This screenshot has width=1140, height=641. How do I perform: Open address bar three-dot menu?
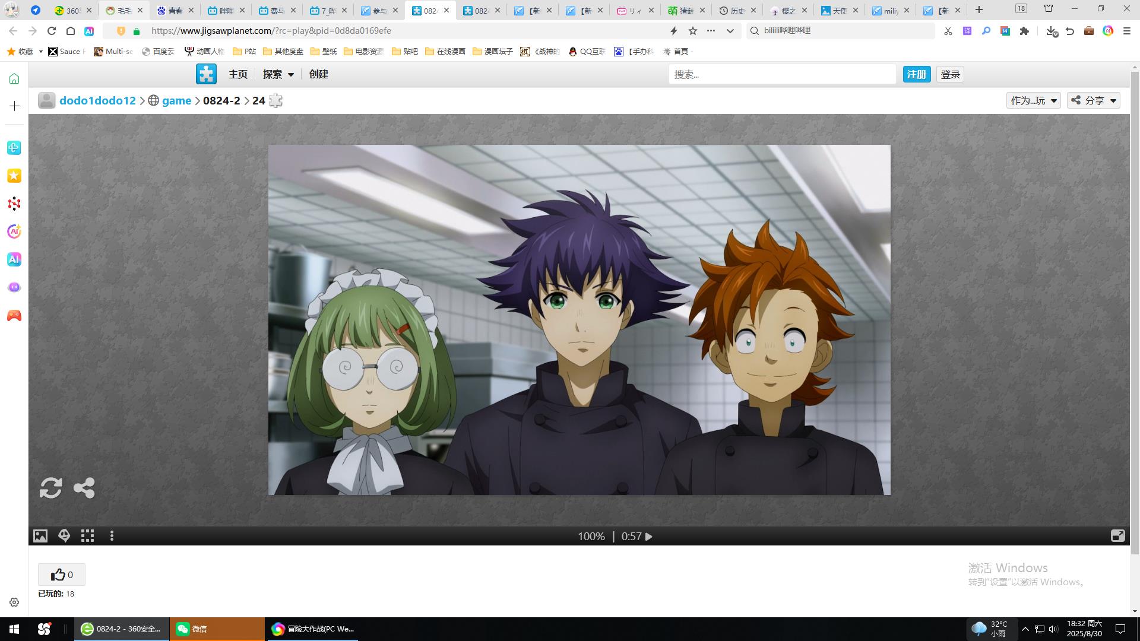pos(711,31)
